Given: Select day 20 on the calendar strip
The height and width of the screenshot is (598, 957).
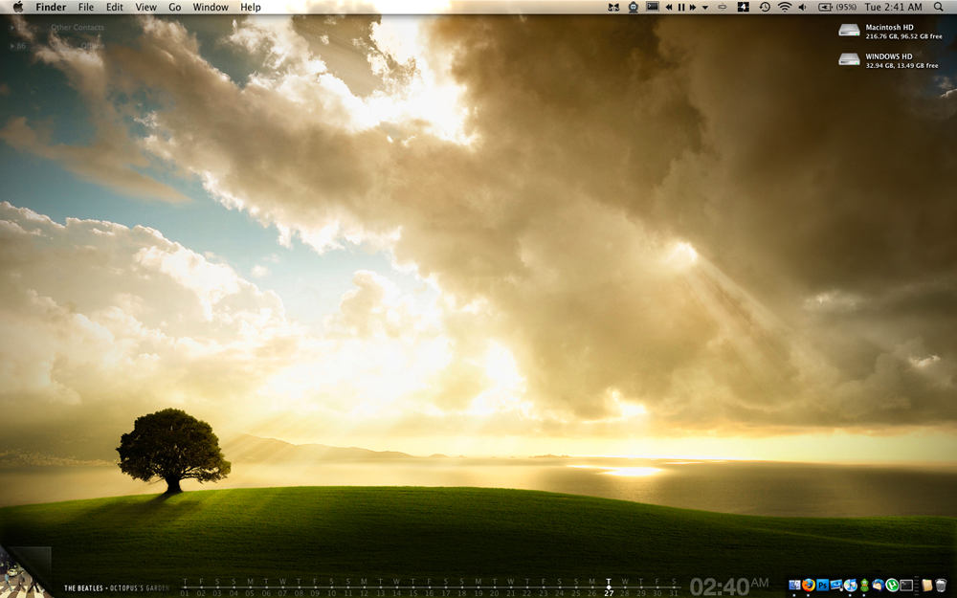Looking at the screenshot, I should pos(494,588).
